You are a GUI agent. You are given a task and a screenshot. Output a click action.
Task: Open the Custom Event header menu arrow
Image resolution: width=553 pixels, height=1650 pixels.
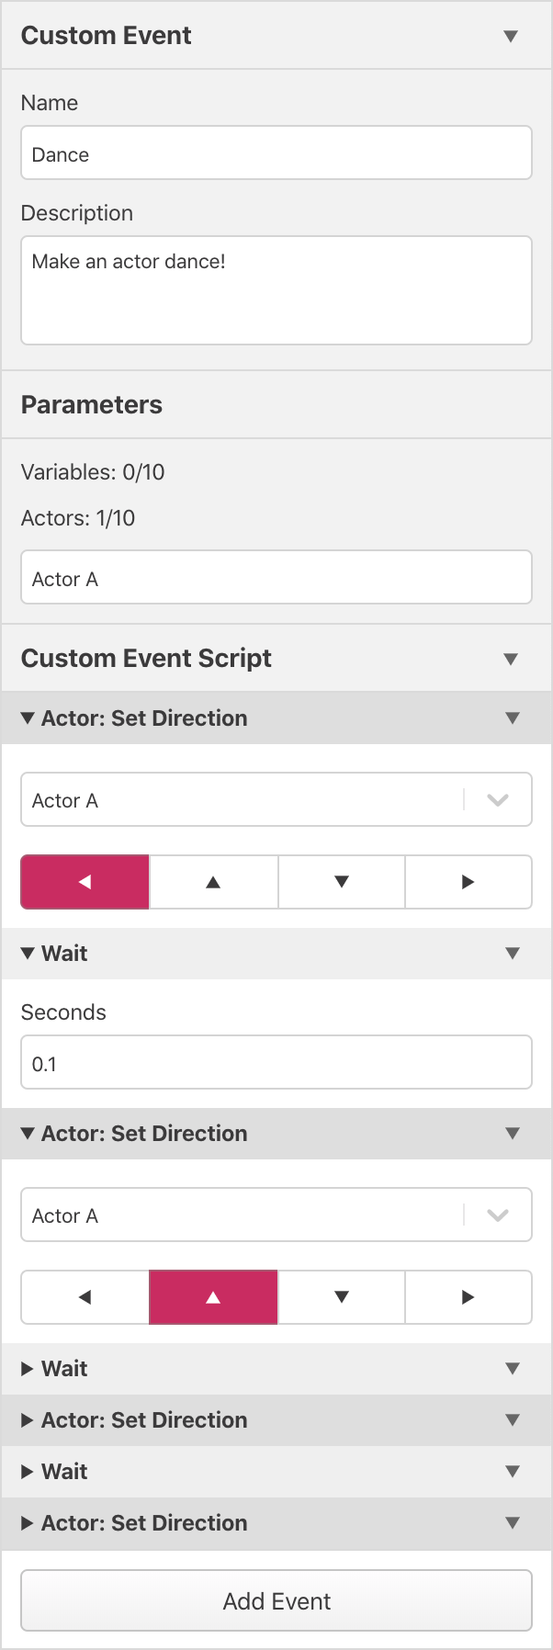511,37
